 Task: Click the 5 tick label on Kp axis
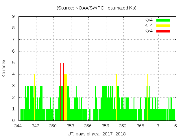tap(13, 63)
